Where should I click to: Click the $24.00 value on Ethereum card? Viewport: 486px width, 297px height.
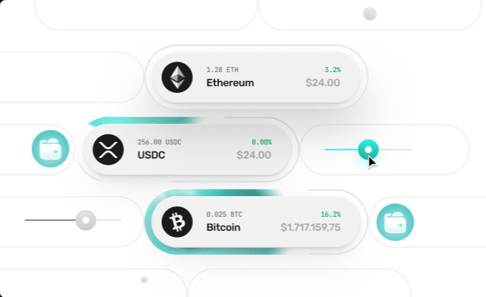[323, 83]
